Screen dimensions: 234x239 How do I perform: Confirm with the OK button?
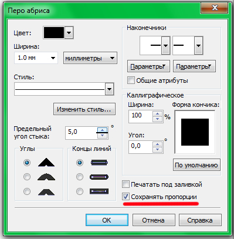(107, 220)
